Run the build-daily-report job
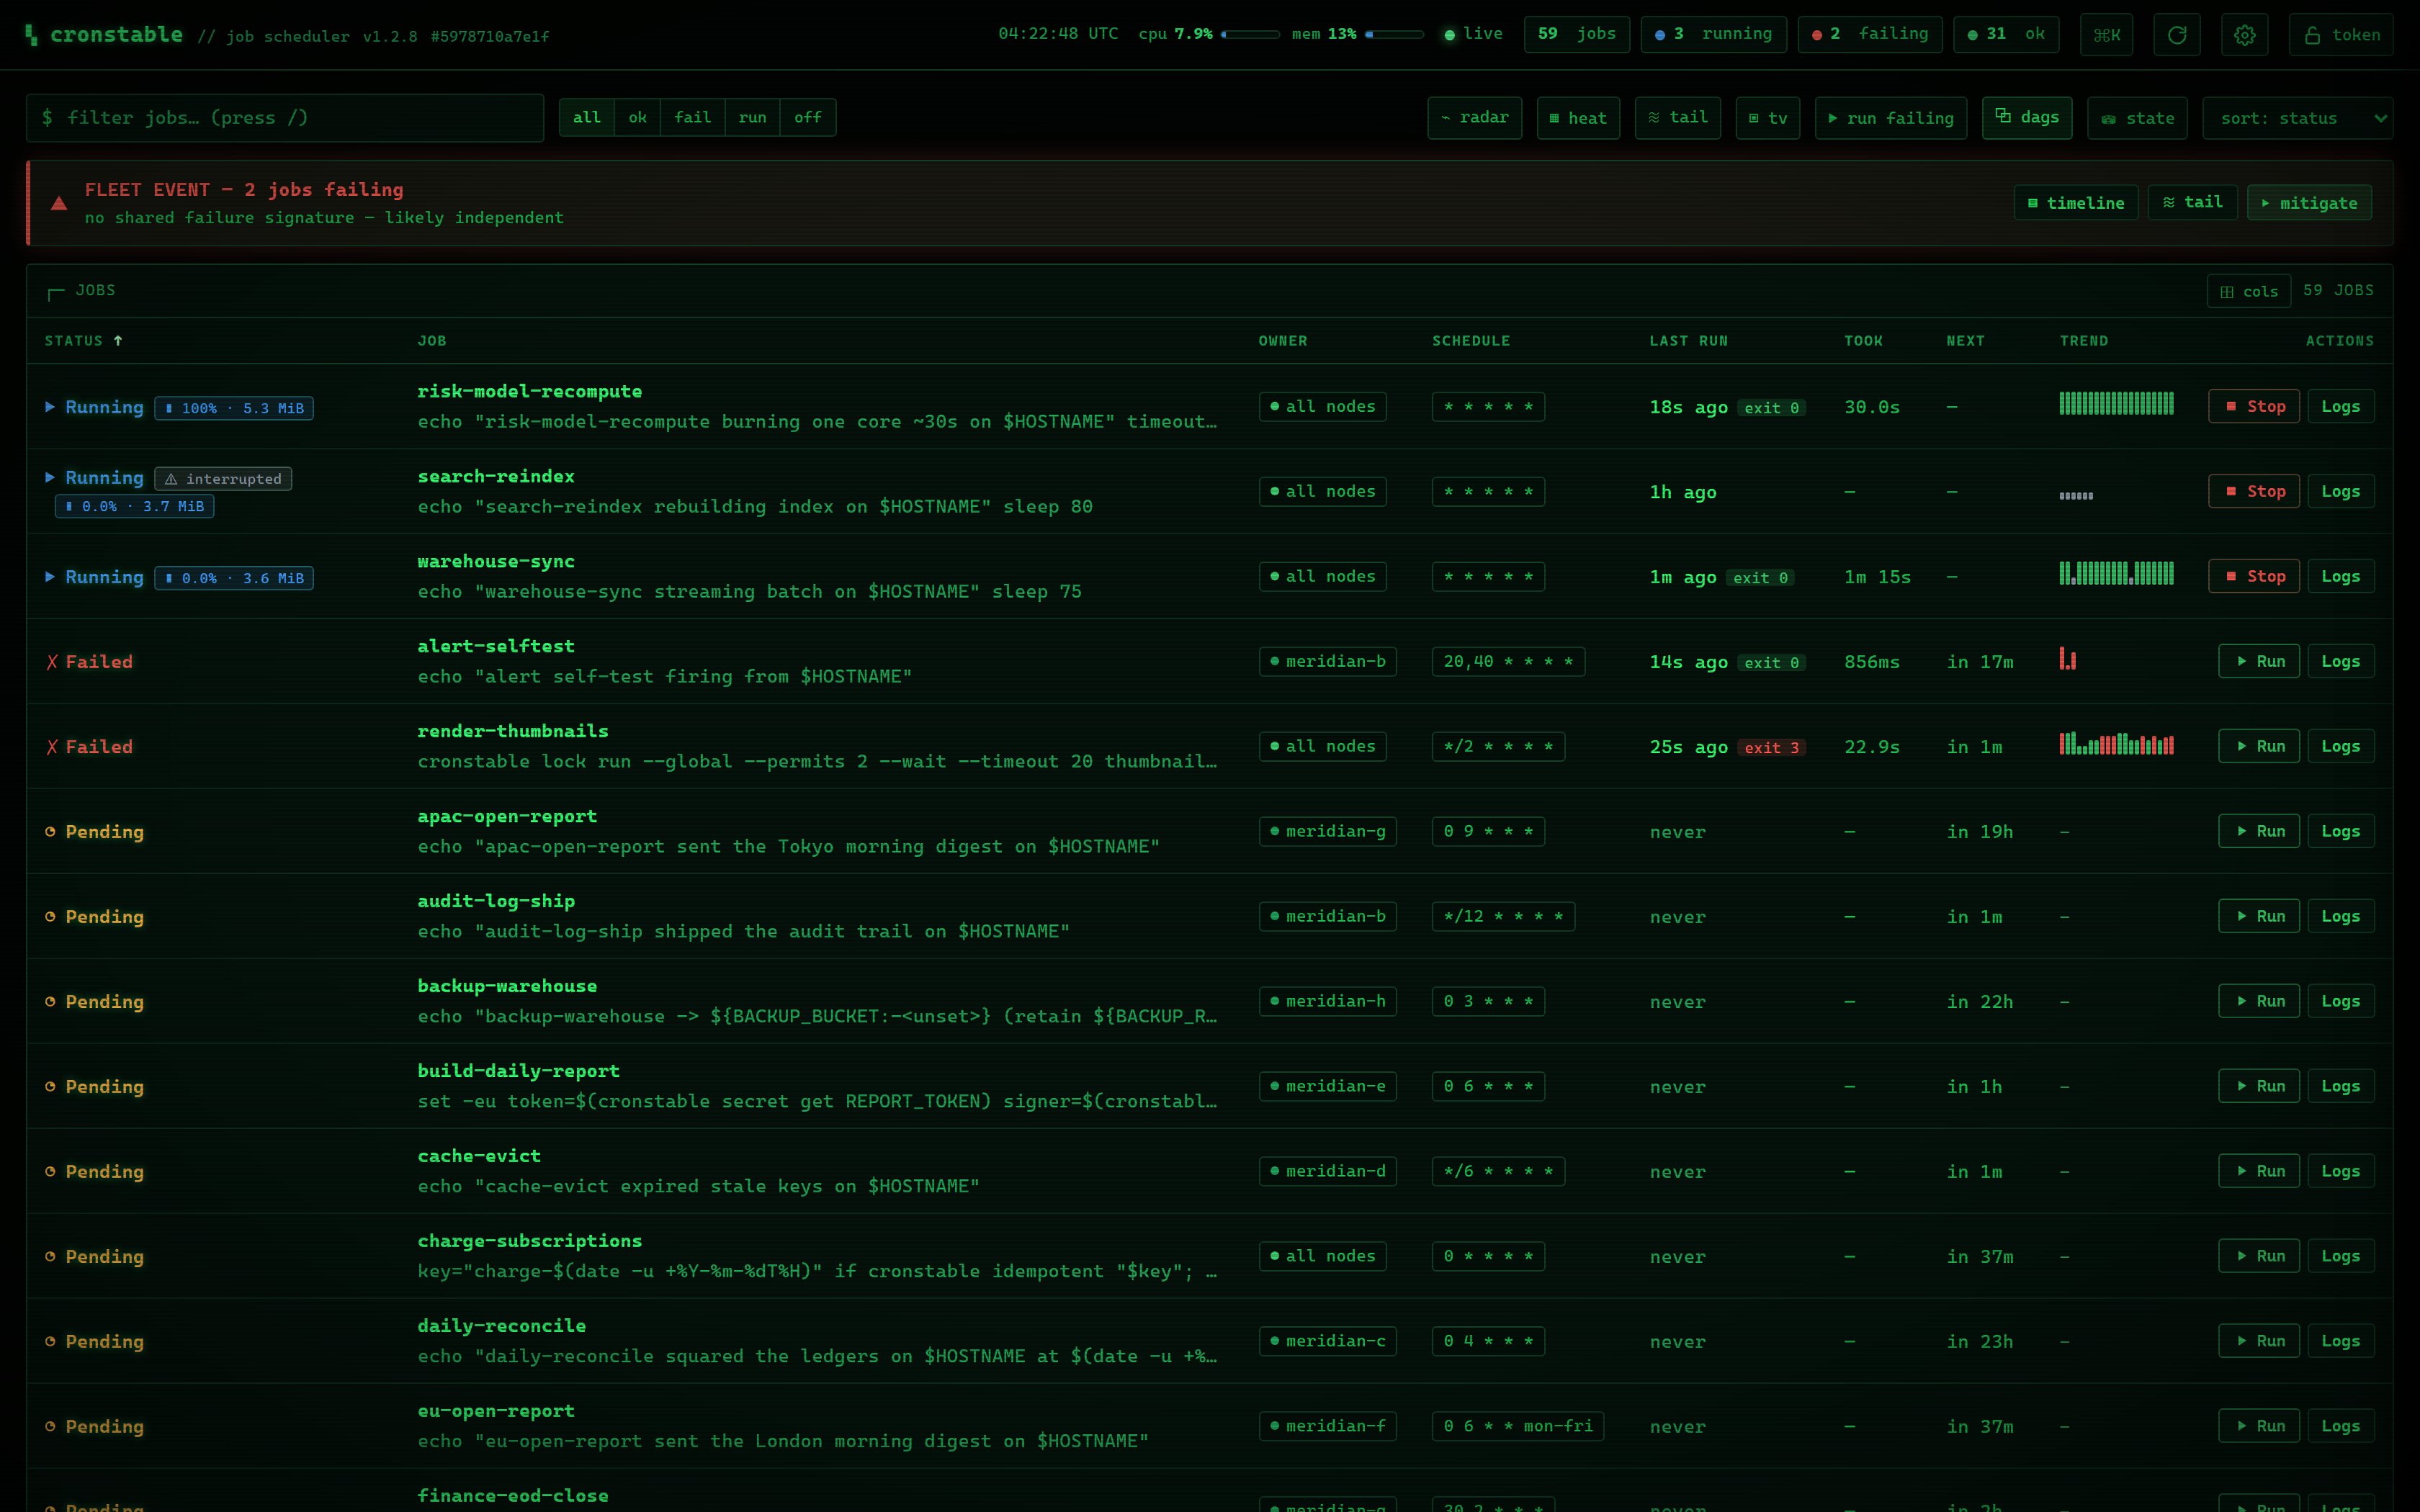2420x1512 pixels. [x=2258, y=1087]
